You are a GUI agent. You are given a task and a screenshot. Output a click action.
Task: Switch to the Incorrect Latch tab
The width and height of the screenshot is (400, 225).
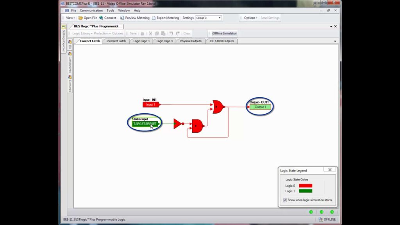tap(116, 41)
